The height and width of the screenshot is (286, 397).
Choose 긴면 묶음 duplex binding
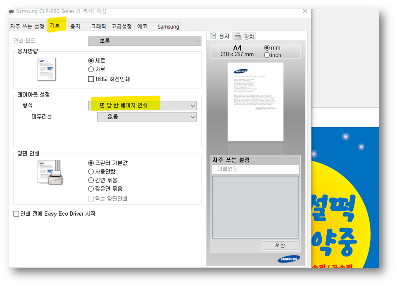(x=103, y=180)
